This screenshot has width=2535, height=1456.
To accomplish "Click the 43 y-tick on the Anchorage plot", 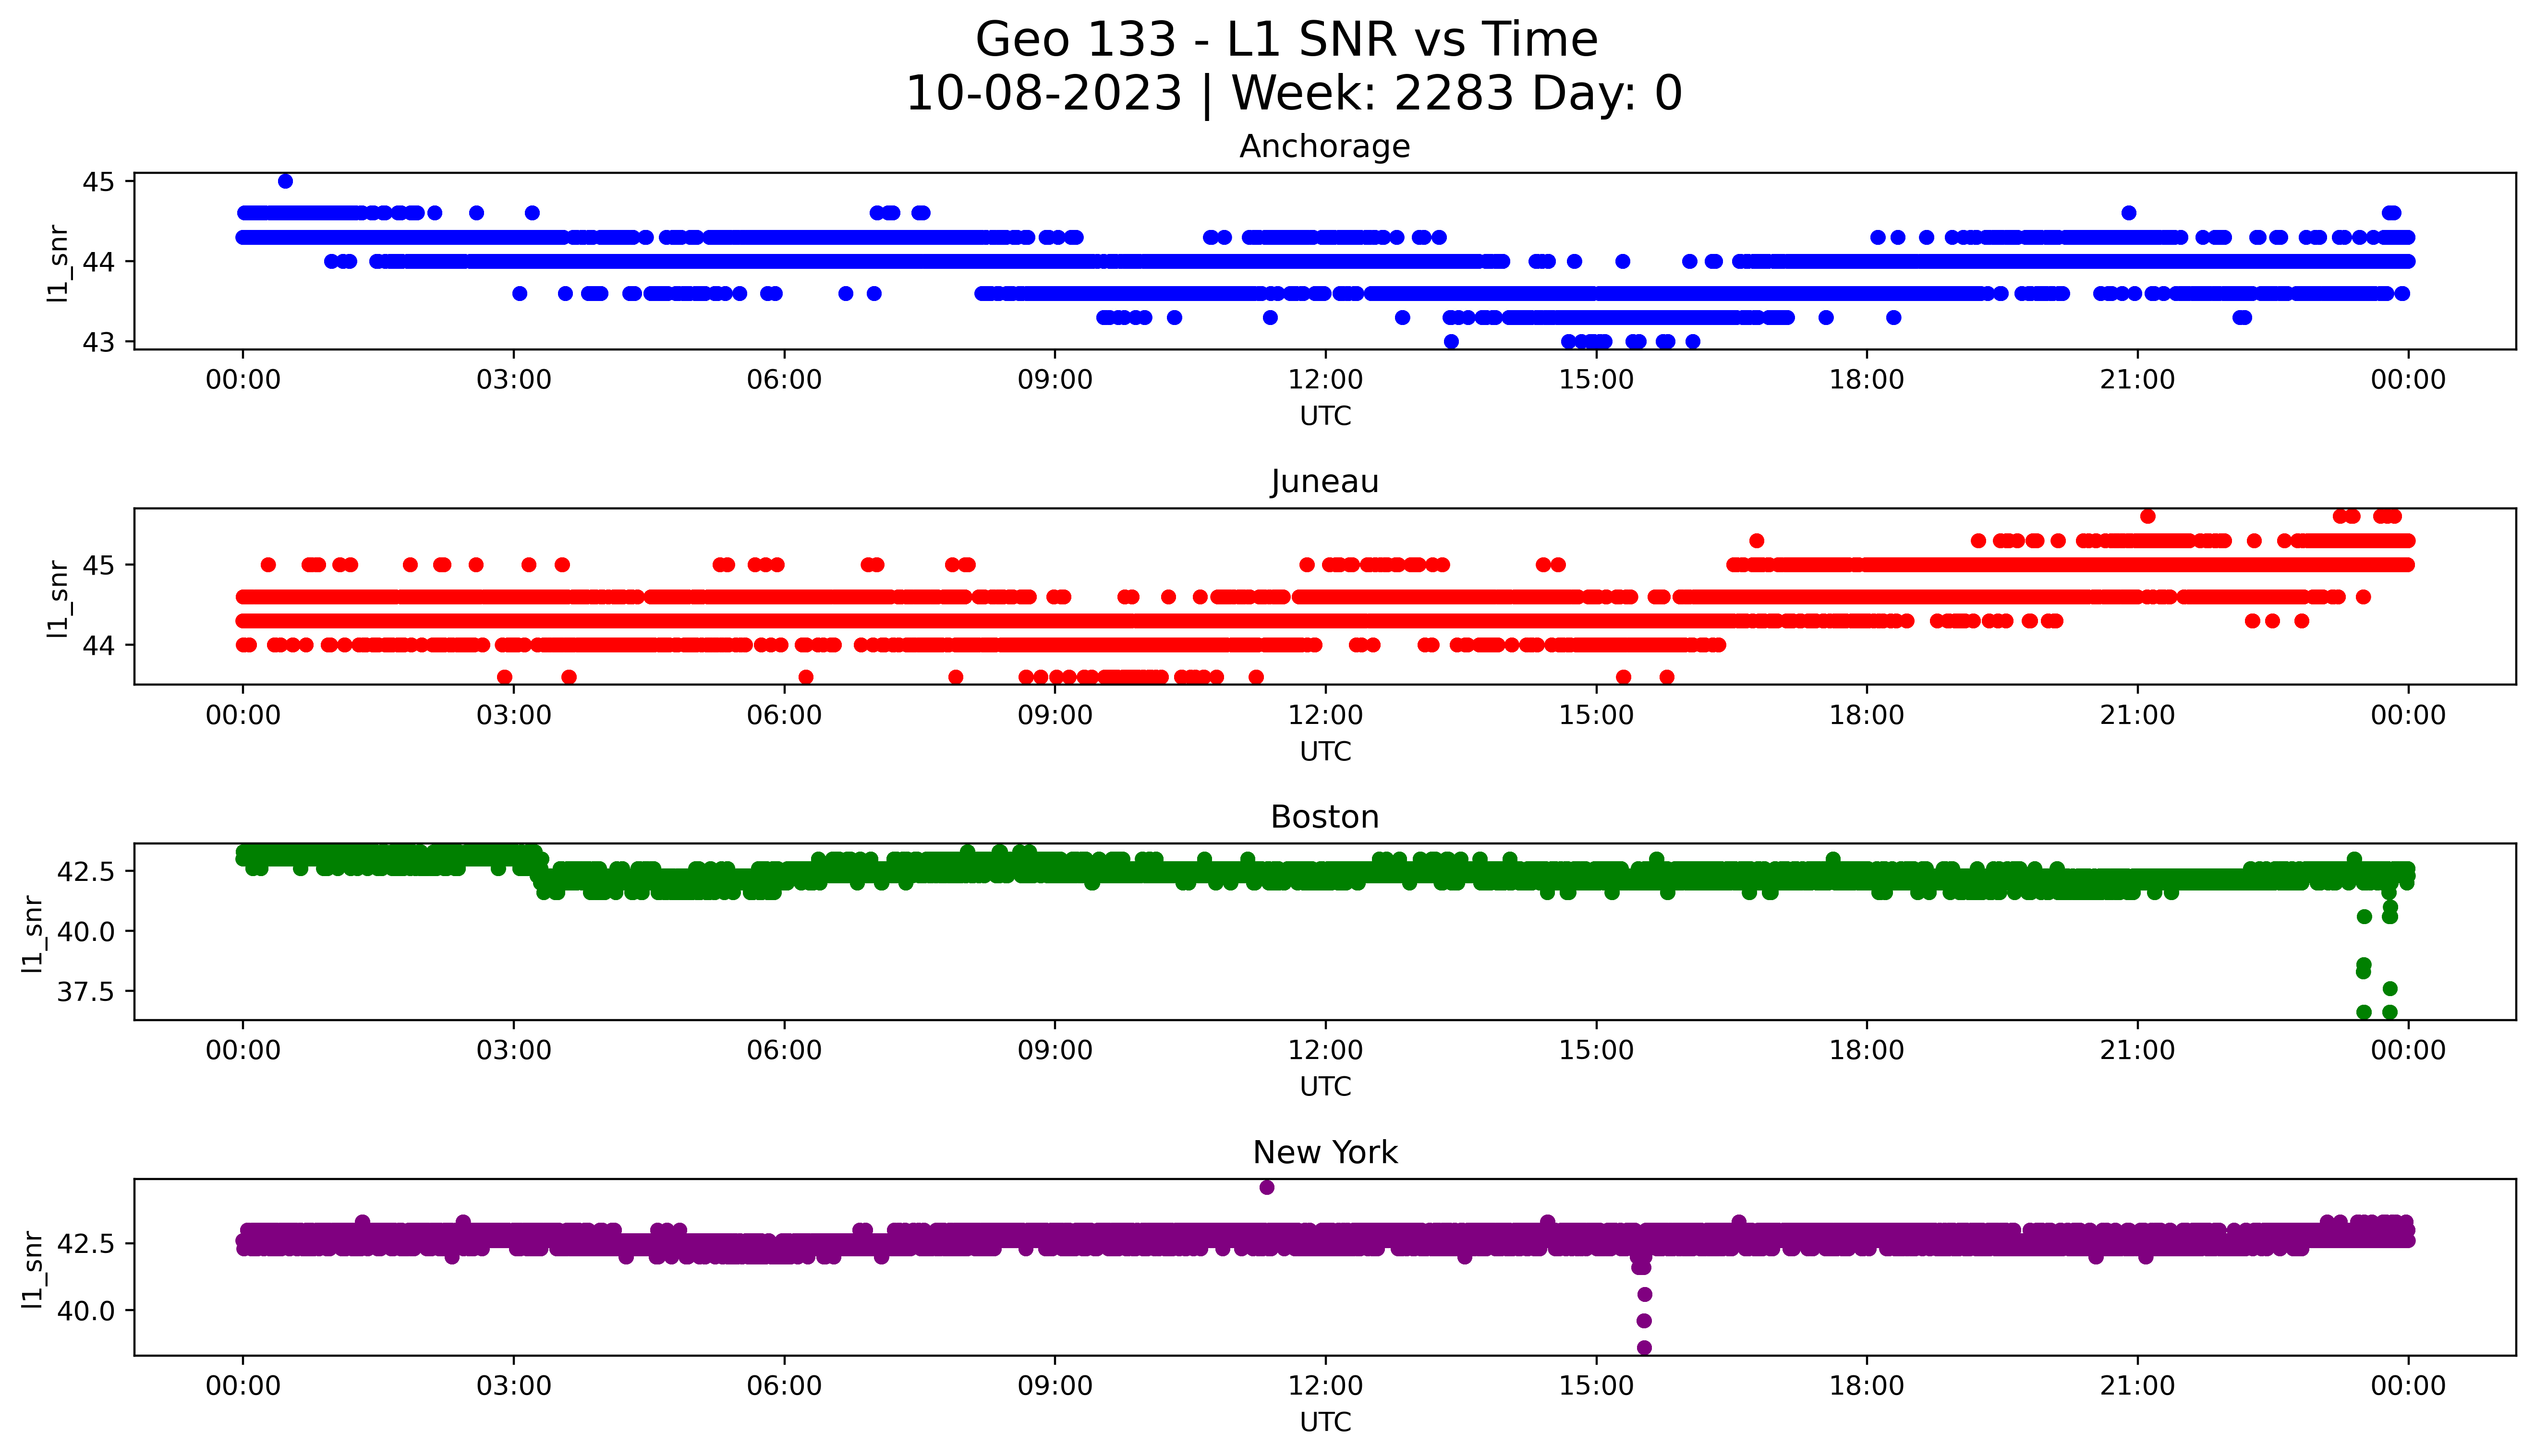I will pyautogui.click(x=99, y=342).
